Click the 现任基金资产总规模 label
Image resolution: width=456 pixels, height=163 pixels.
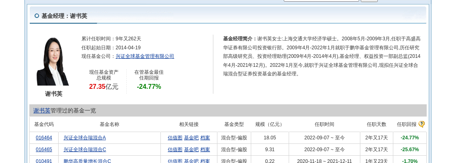pos(103,75)
